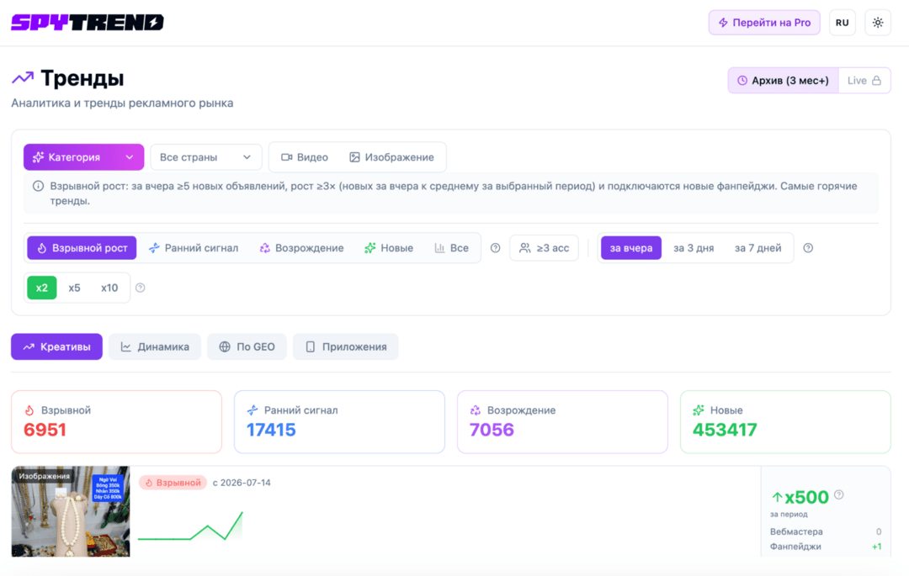Click the 'Вебмастера' row label
Screen dimensions: 909x576
(x=796, y=531)
